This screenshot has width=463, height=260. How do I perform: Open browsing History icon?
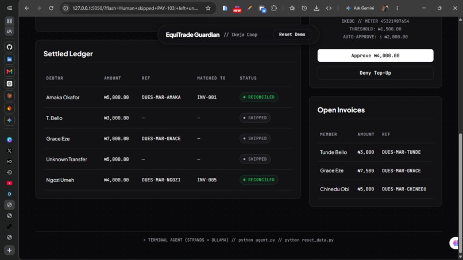tap(304, 8)
